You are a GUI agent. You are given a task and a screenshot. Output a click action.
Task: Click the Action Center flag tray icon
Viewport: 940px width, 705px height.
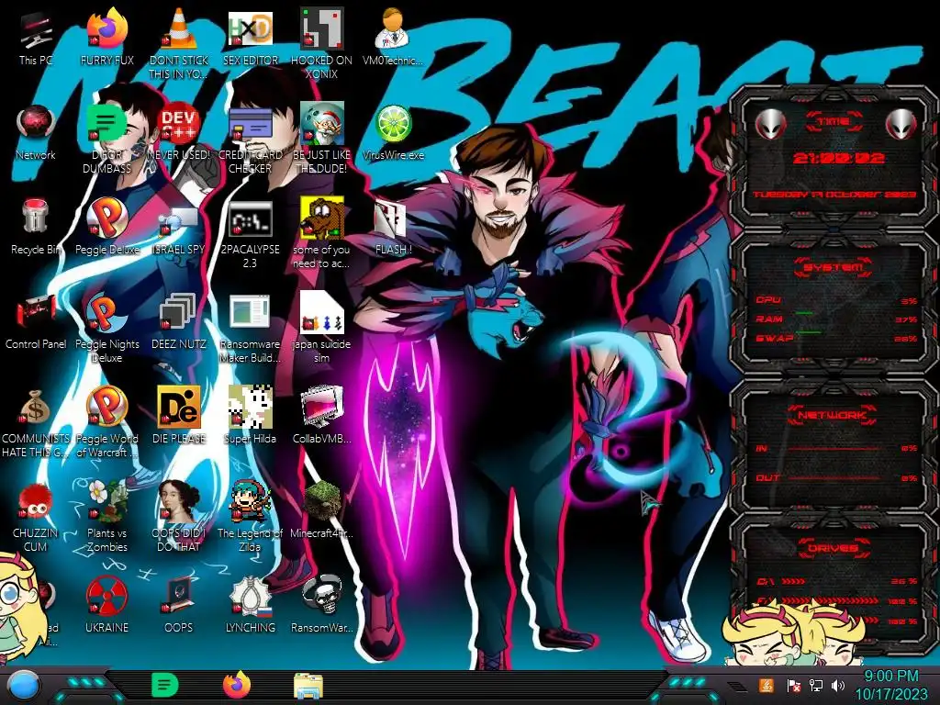pos(793,685)
